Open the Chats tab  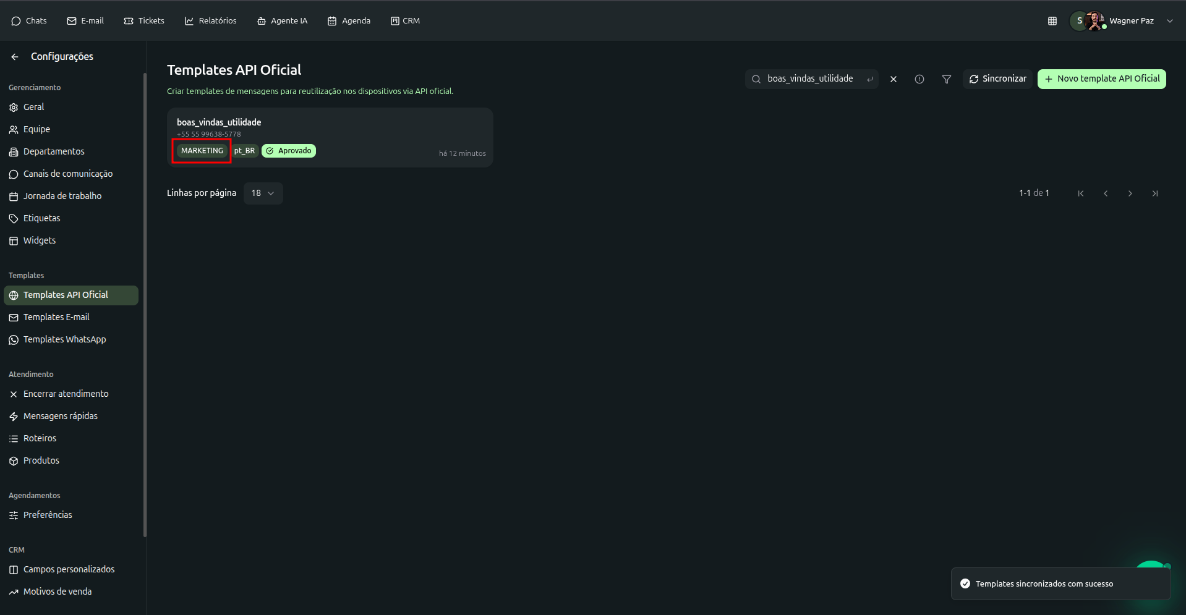29,21
